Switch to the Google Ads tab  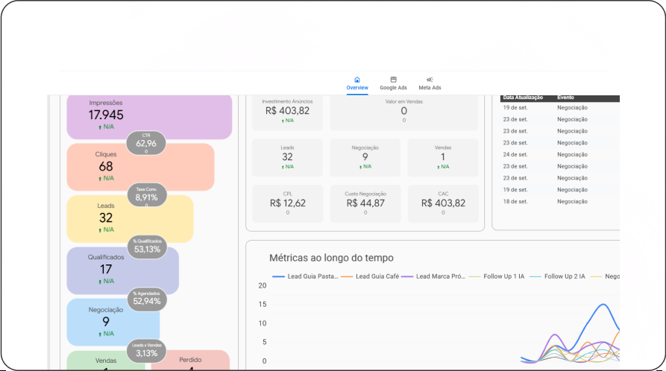393,88
